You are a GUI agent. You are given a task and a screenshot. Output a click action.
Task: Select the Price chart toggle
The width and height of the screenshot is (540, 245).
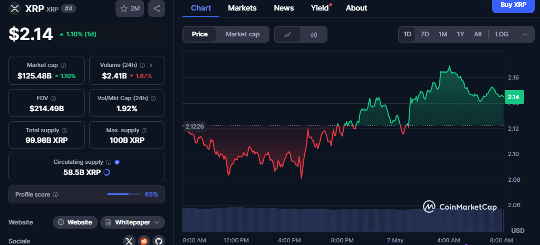[200, 34]
